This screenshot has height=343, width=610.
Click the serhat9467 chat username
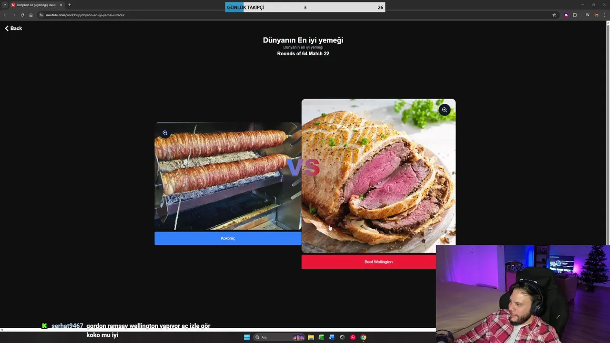(x=67, y=326)
